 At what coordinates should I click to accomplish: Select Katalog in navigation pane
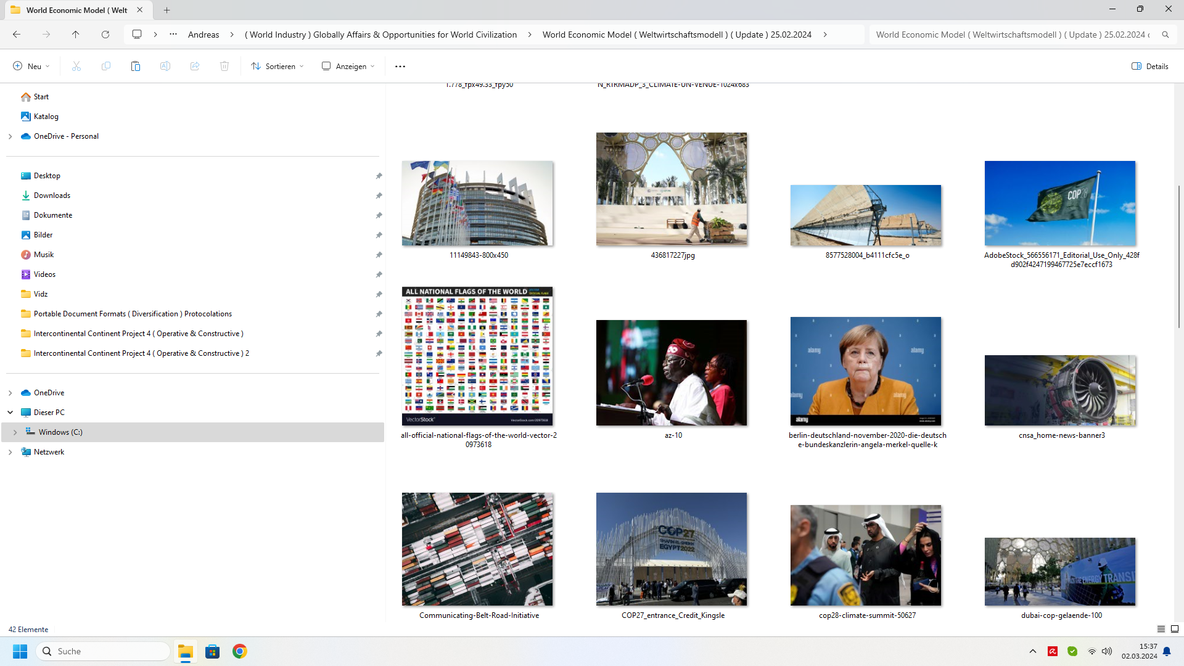[46, 117]
